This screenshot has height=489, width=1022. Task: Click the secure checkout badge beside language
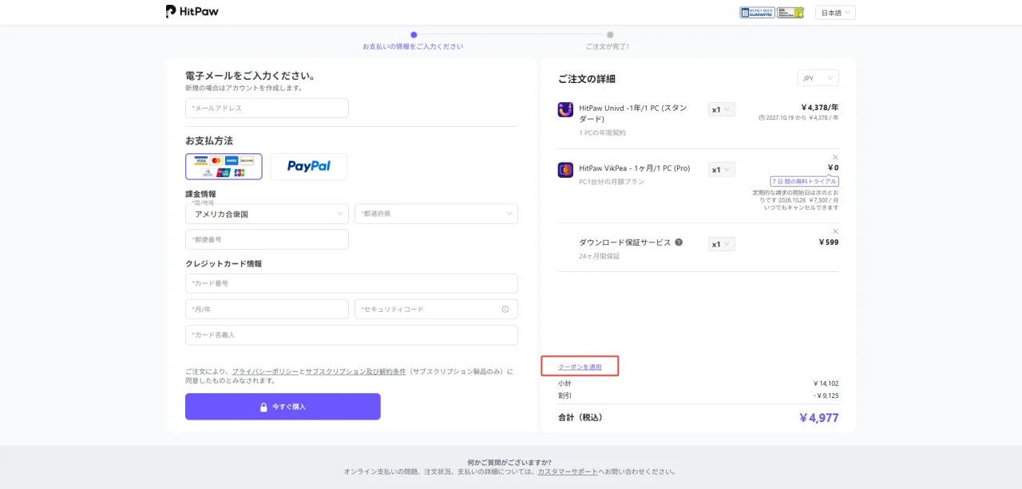(790, 13)
